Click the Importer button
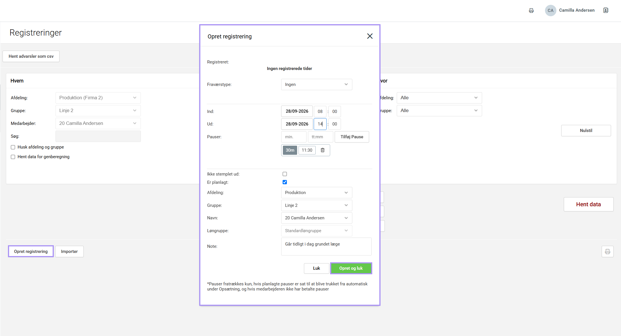This screenshot has width=621, height=336. click(69, 252)
